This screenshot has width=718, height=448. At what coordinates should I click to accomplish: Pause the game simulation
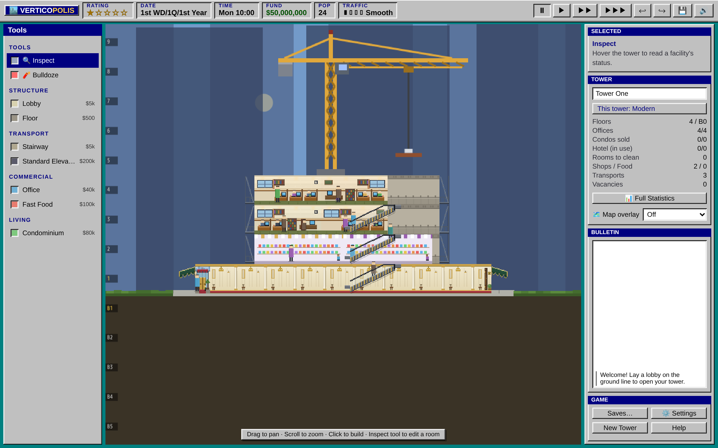[542, 11]
